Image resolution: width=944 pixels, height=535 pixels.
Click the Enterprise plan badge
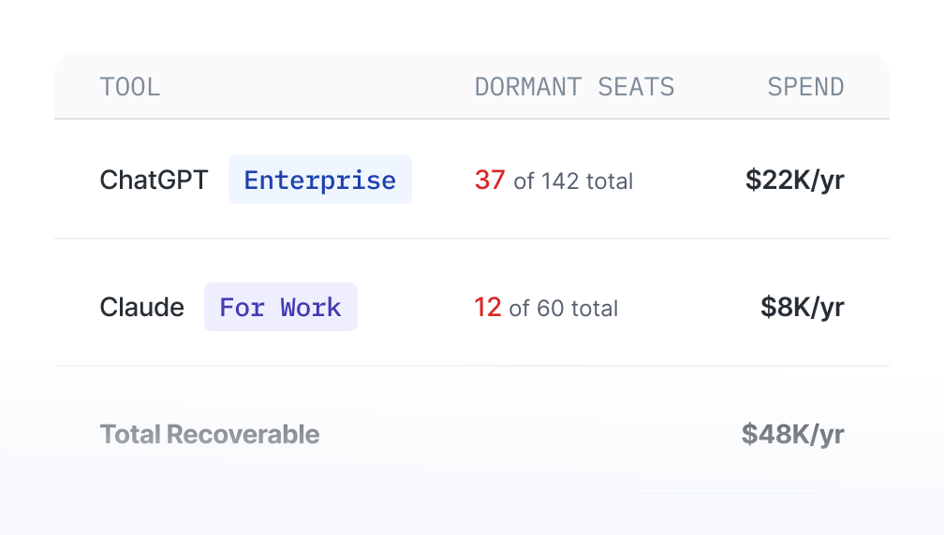(x=320, y=180)
